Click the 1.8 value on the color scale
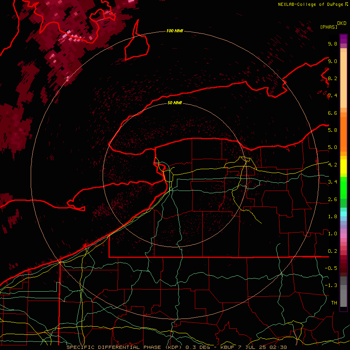The width and height of the screenshot is (350, 350). (x=332, y=217)
